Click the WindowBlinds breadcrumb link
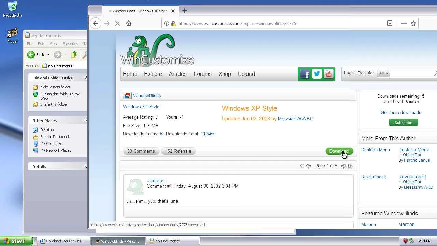This screenshot has height=246, width=437. point(147,96)
